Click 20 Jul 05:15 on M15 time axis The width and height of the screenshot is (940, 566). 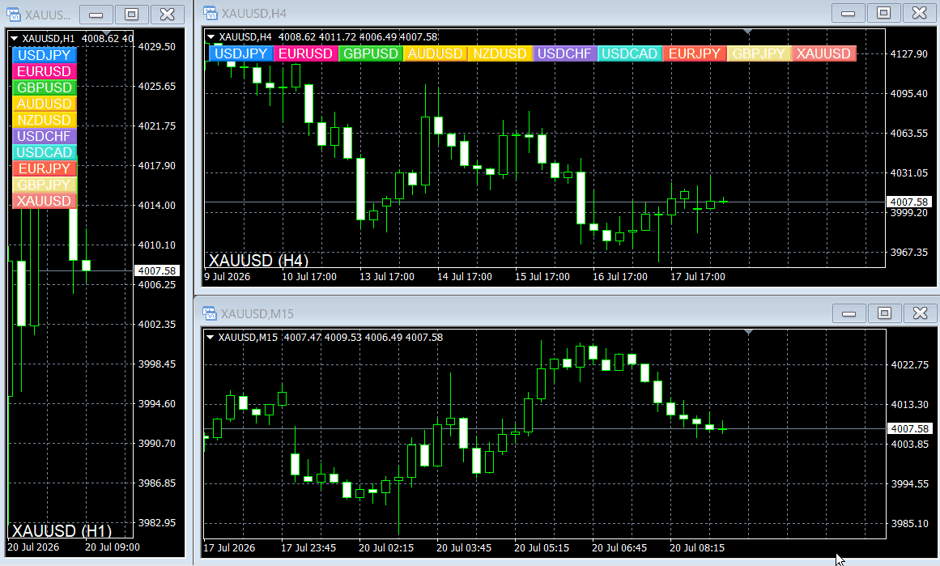coord(542,548)
